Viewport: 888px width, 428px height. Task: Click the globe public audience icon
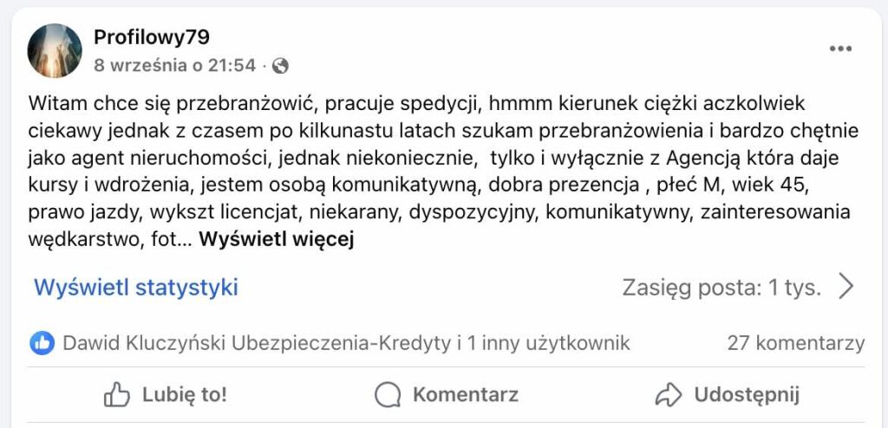pos(280,66)
